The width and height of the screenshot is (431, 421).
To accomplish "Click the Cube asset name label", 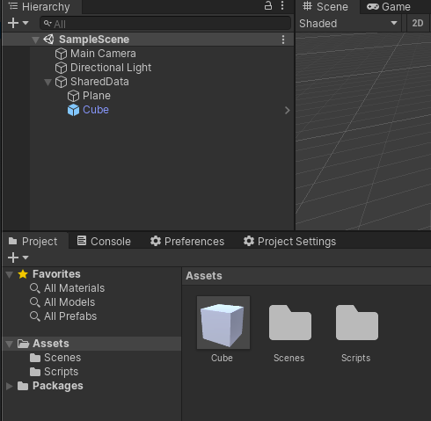I will [222, 358].
